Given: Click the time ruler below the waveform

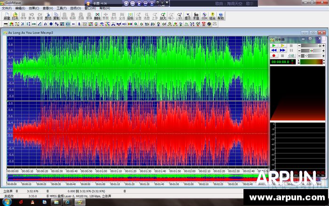Looking at the screenshot, I should (136, 171).
